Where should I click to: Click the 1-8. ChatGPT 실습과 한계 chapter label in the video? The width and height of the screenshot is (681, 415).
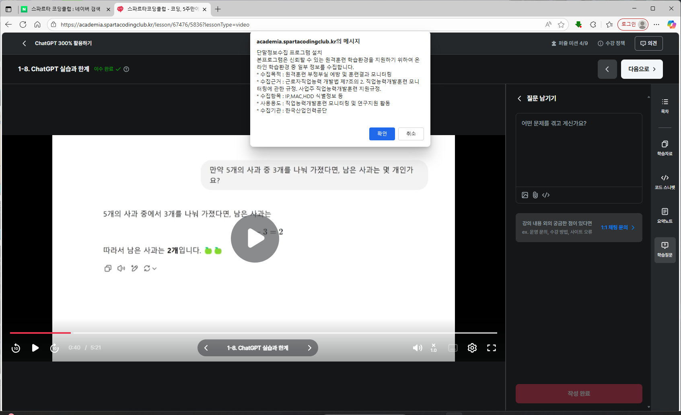pos(257,348)
